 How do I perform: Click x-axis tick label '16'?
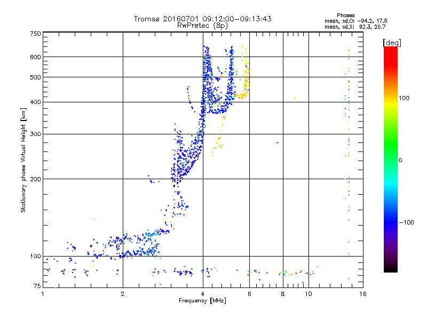(x=363, y=294)
